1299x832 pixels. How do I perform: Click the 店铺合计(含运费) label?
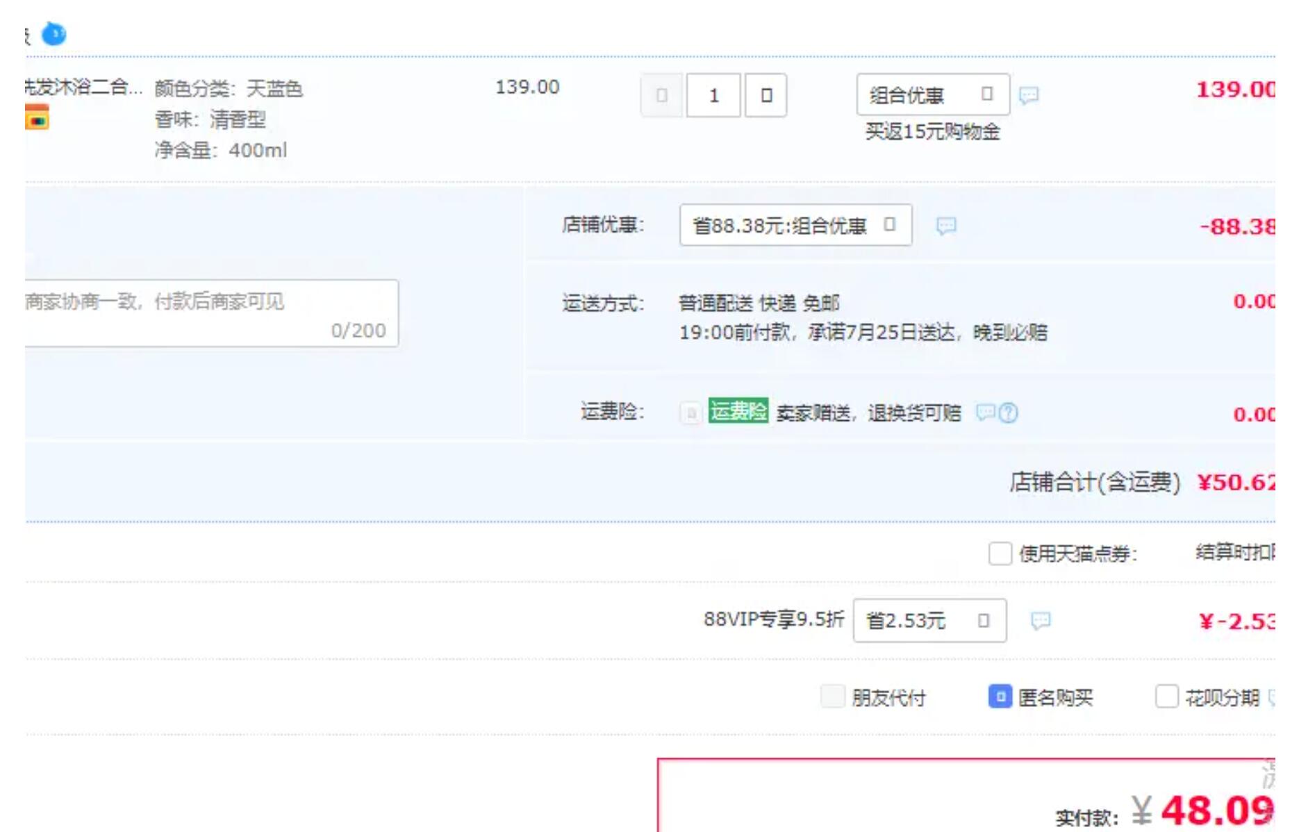pos(1095,482)
